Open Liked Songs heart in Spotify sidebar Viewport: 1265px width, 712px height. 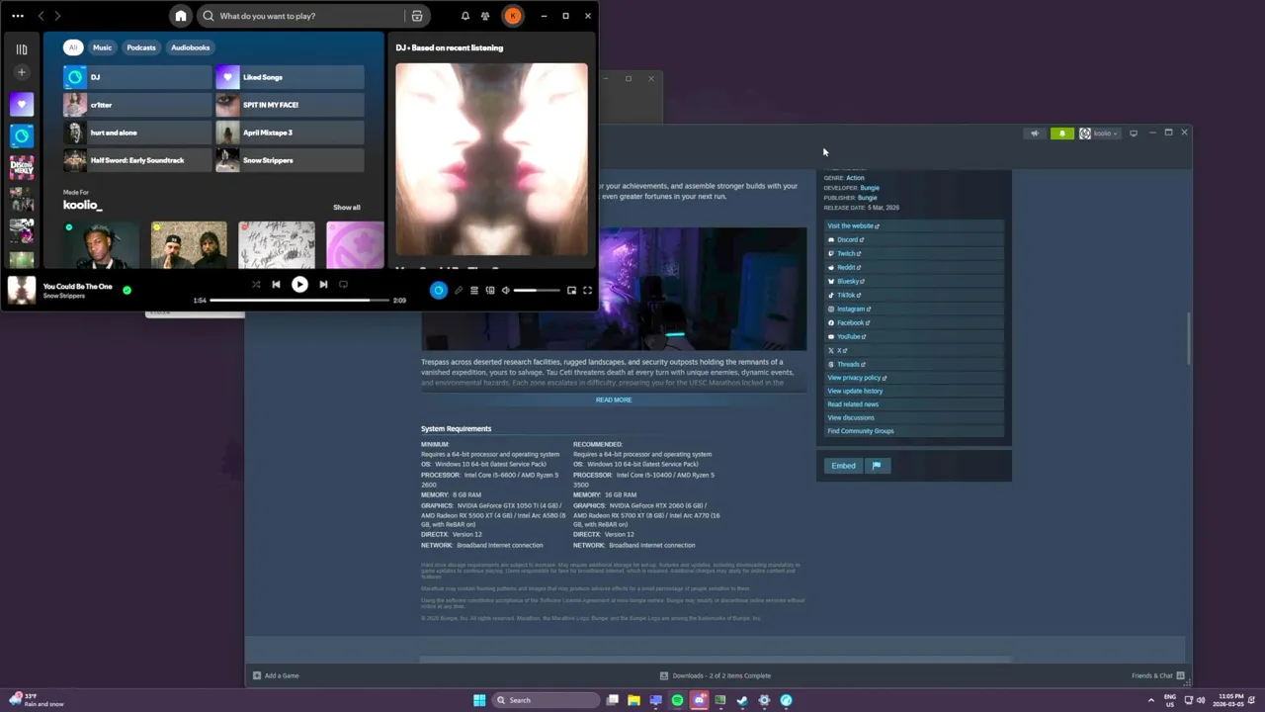click(x=22, y=104)
